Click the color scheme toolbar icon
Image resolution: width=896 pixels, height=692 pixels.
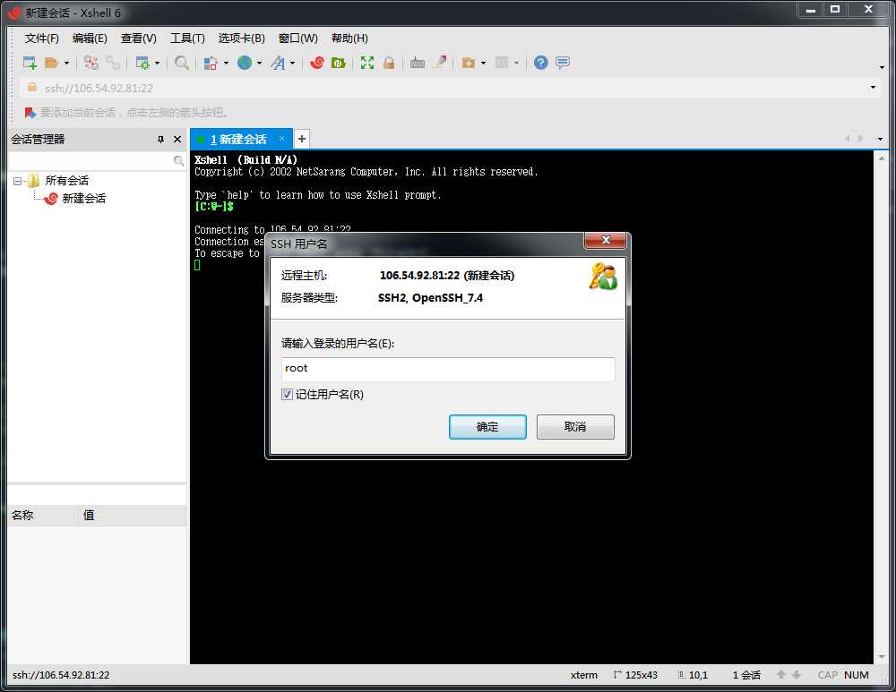click(211, 63)
